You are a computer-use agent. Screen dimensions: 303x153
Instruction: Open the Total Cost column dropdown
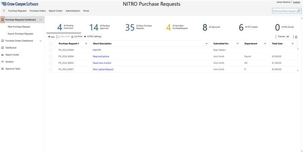tap(292, 44)
